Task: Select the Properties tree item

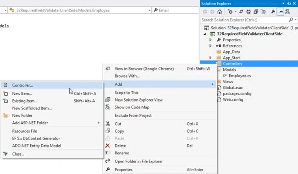Action: (232, 40)
